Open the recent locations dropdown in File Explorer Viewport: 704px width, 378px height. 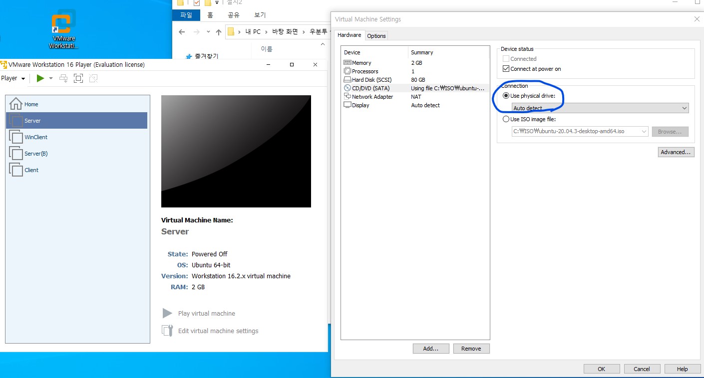pos(208,32)
